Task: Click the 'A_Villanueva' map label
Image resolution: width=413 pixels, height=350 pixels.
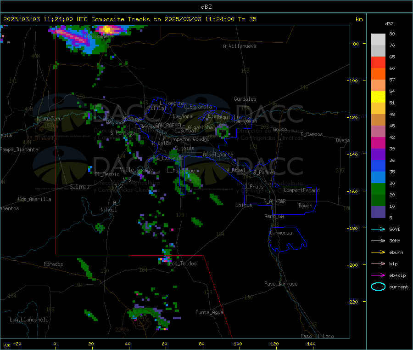Action: tap(240, 46)
